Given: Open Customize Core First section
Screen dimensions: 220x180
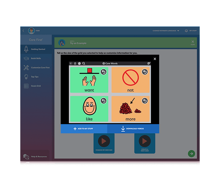Looking at the screenshot, I should coord(36,68).
